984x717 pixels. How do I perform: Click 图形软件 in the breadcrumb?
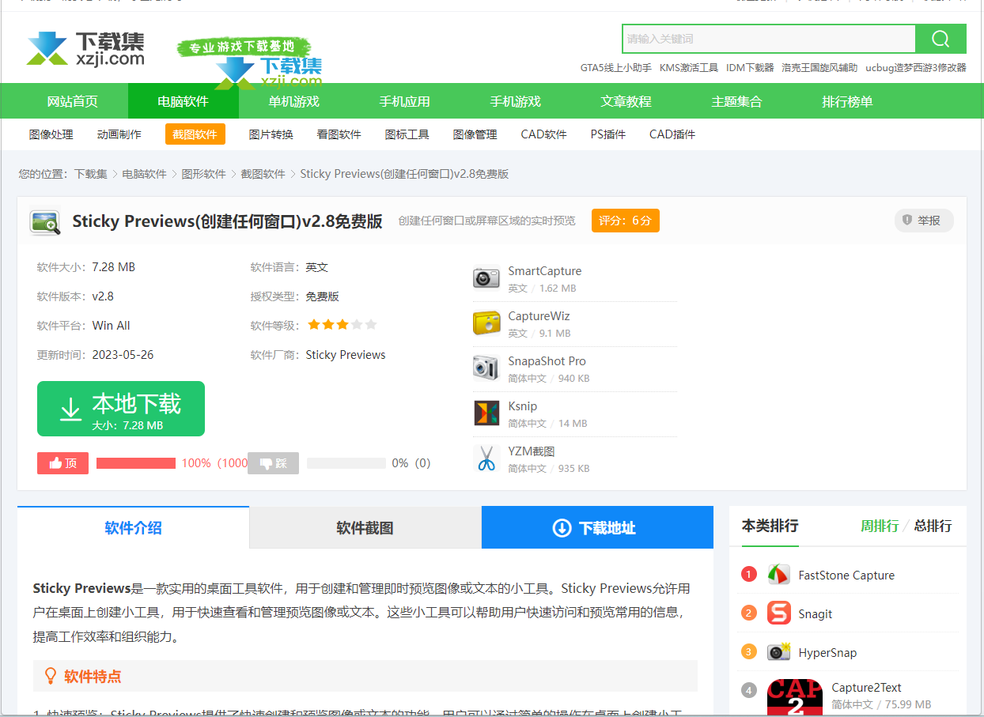click(204, 174)
